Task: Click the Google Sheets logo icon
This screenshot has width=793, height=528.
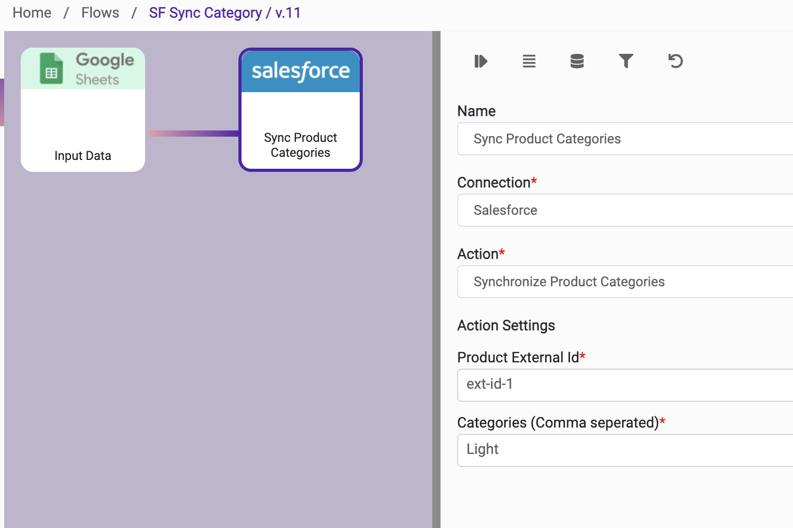Action: [x=51, y=69]
